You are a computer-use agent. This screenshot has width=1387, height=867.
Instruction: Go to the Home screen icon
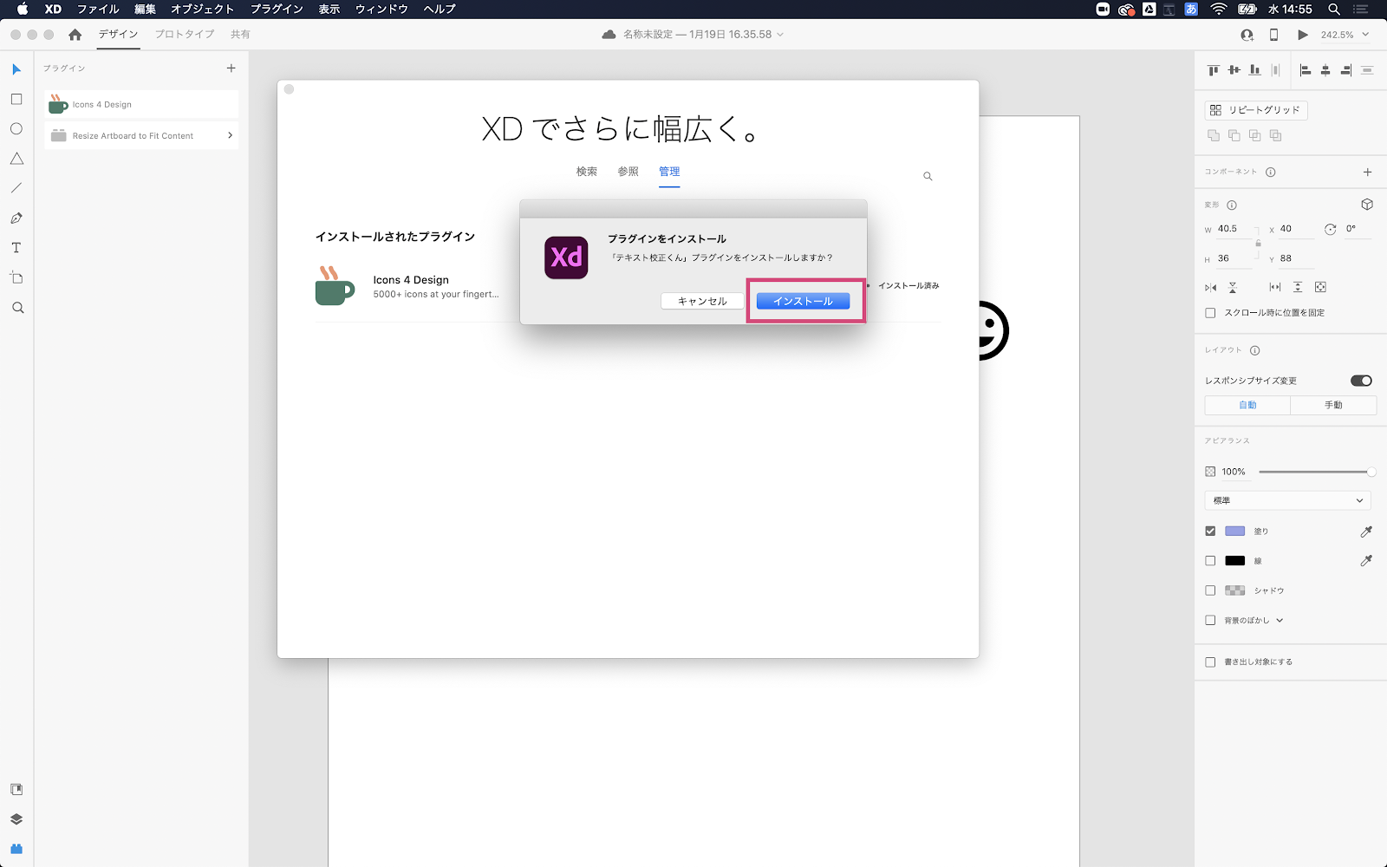75,35
